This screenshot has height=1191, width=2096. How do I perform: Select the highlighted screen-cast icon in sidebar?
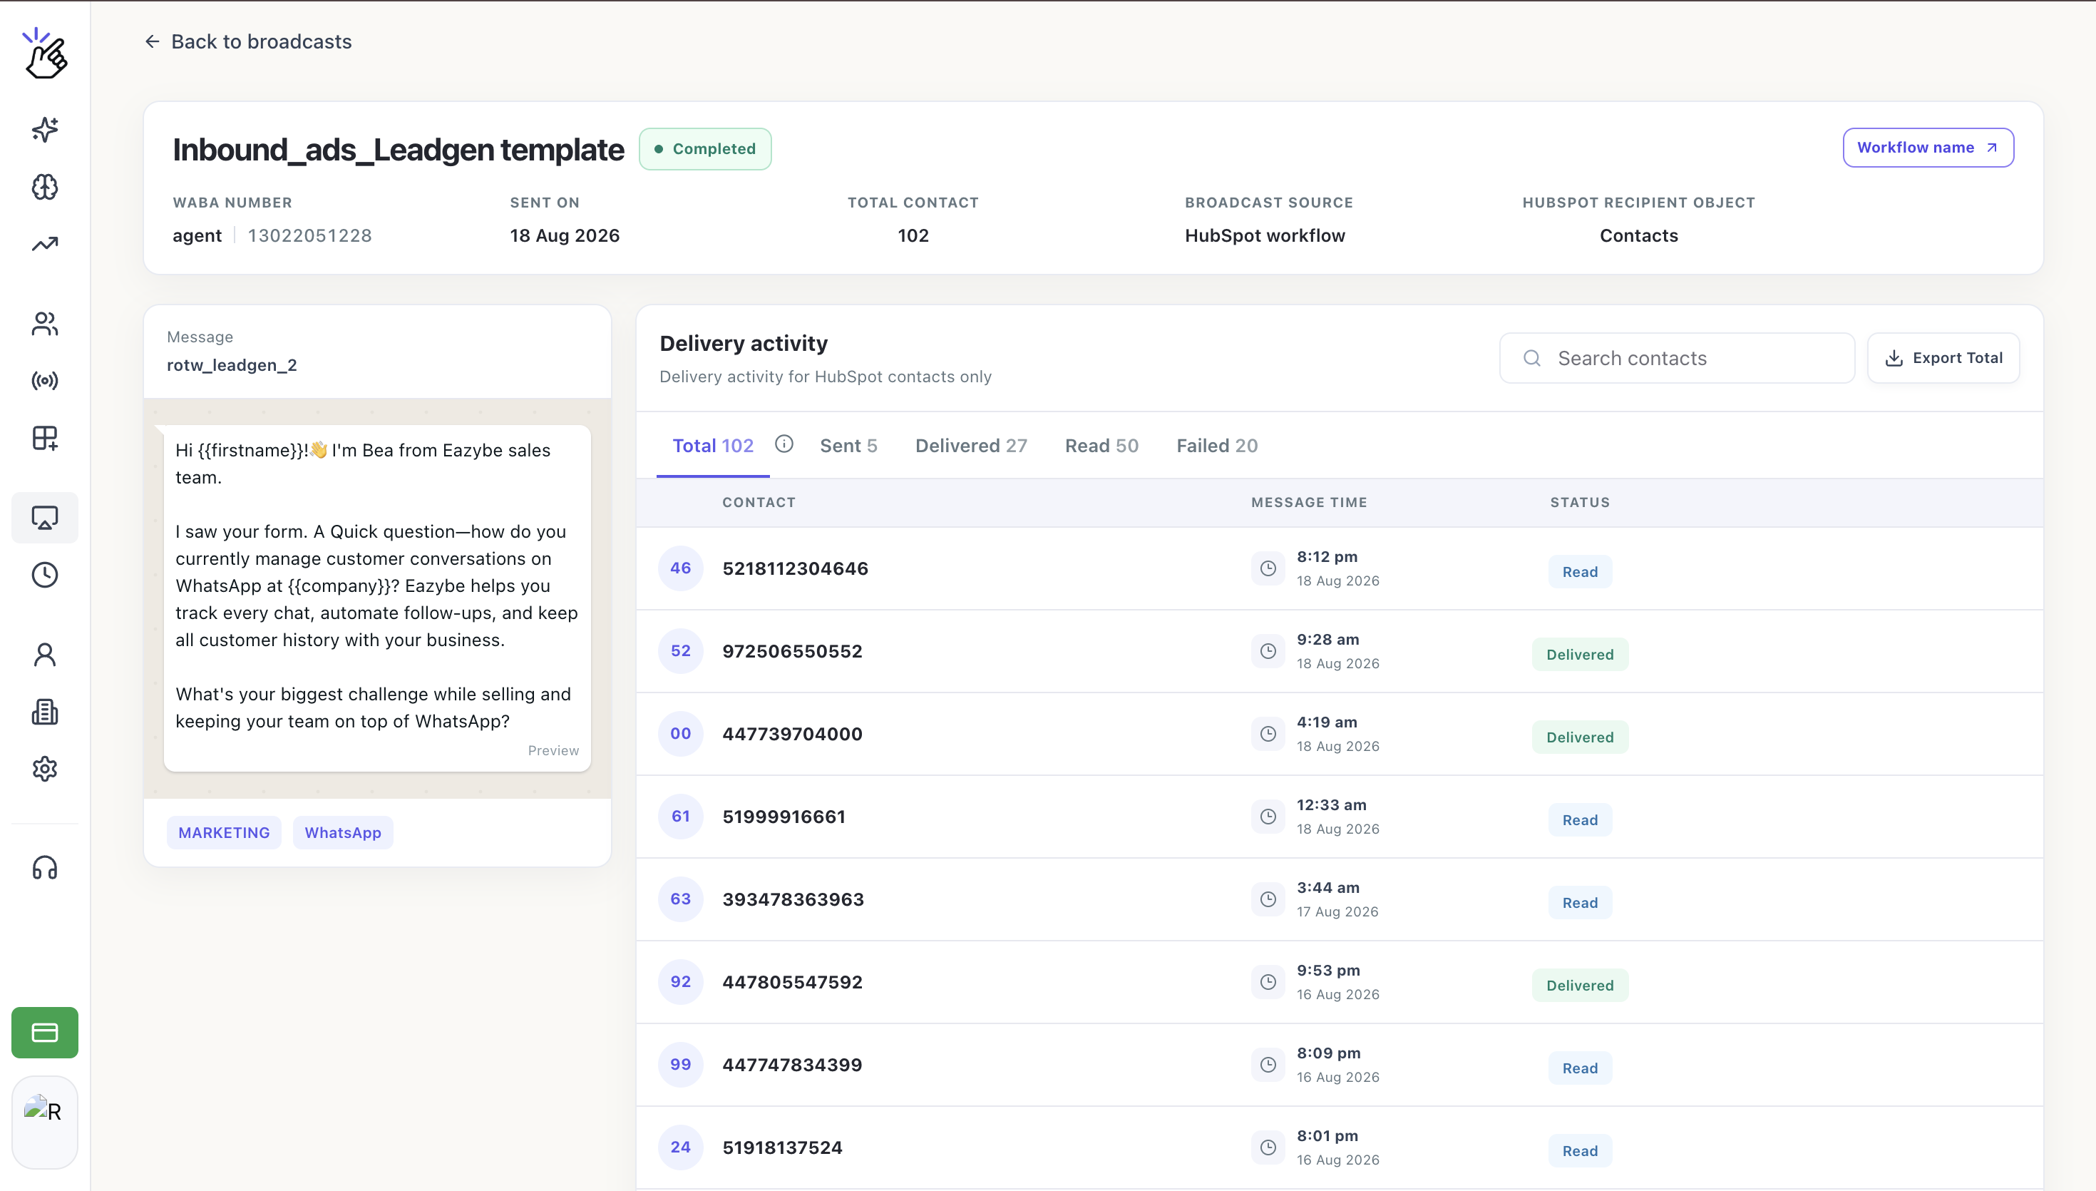coord(45,518)
